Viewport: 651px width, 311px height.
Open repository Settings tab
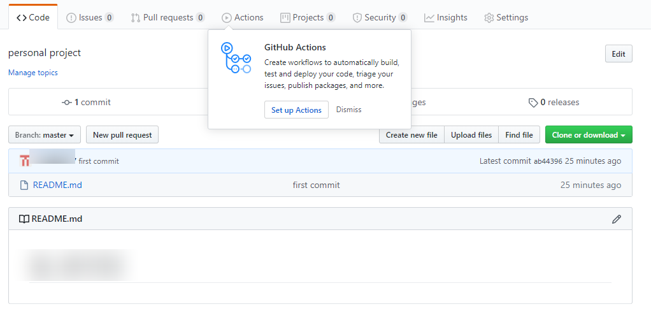click(x=506, y=17)
